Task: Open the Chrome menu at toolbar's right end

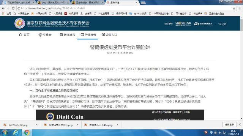Action: 240,8
